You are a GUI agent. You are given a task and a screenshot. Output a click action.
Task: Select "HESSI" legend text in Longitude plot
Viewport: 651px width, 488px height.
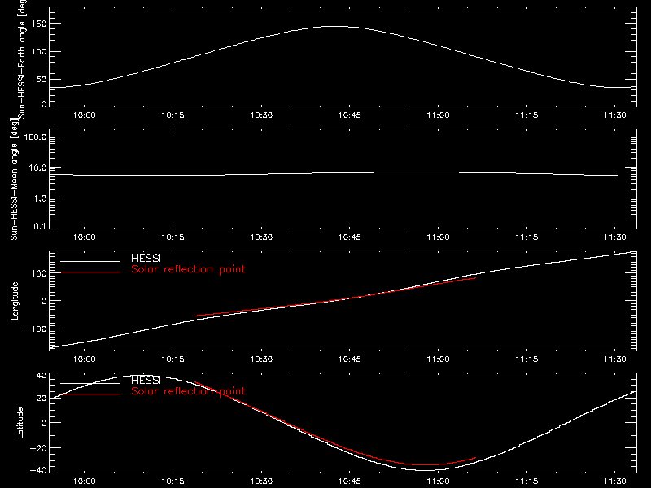(x=146, y=258)
